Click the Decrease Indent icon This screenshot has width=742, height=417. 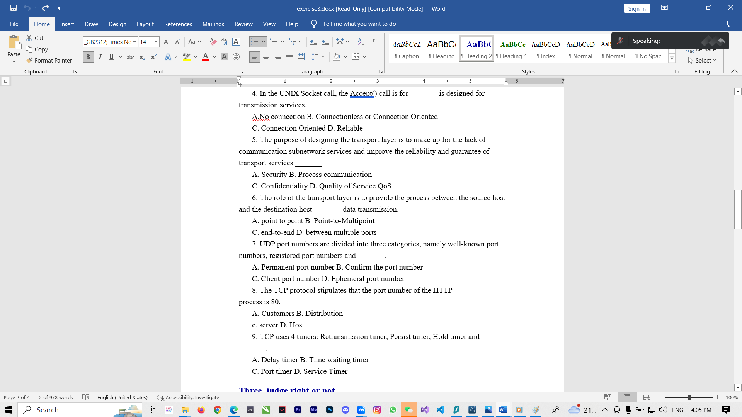point(314,42)
